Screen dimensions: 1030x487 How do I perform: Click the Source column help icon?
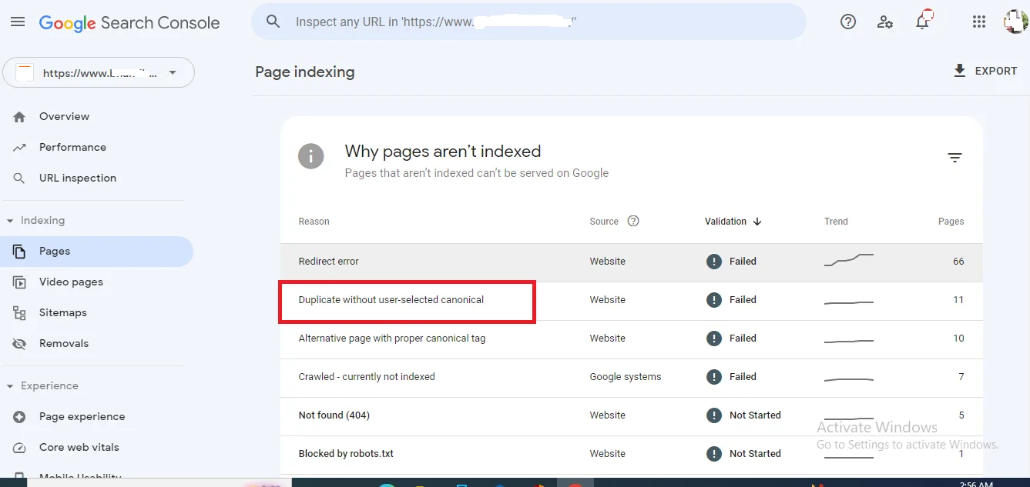point(633,221)
